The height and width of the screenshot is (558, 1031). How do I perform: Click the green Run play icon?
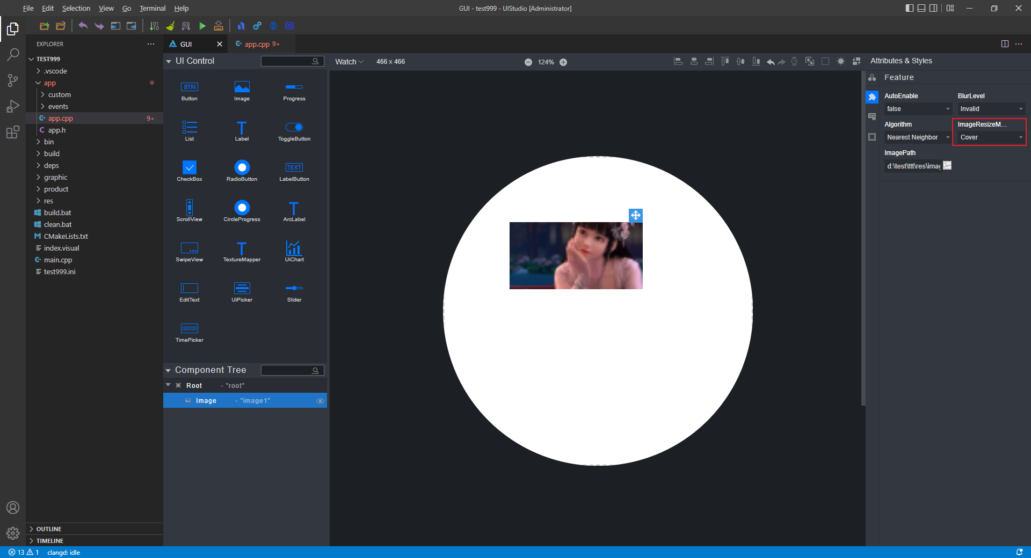(202, 26)
